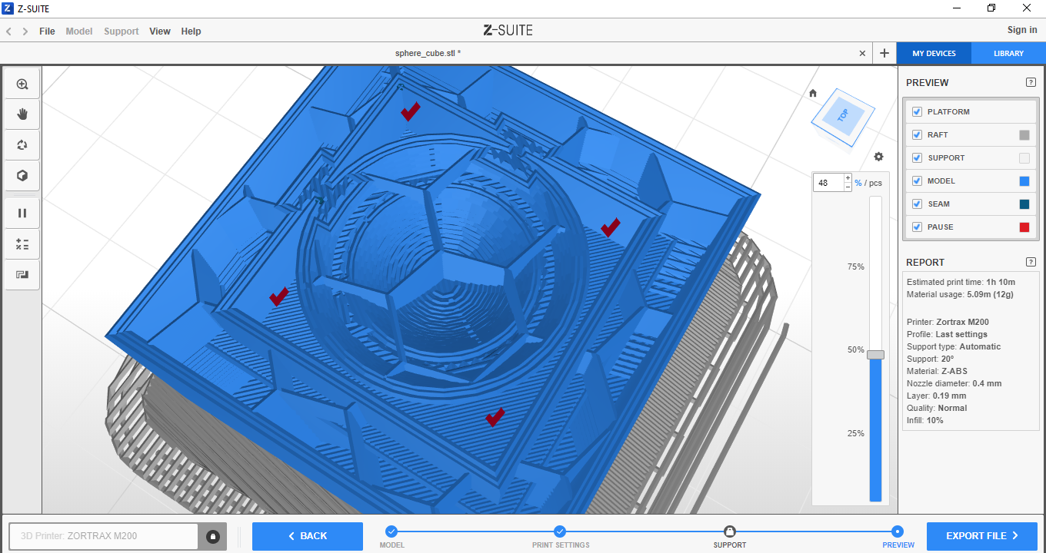Open the Model menu
Image resolution: width=1046 pixels, height=553 pixels.
tap(79, 31)
